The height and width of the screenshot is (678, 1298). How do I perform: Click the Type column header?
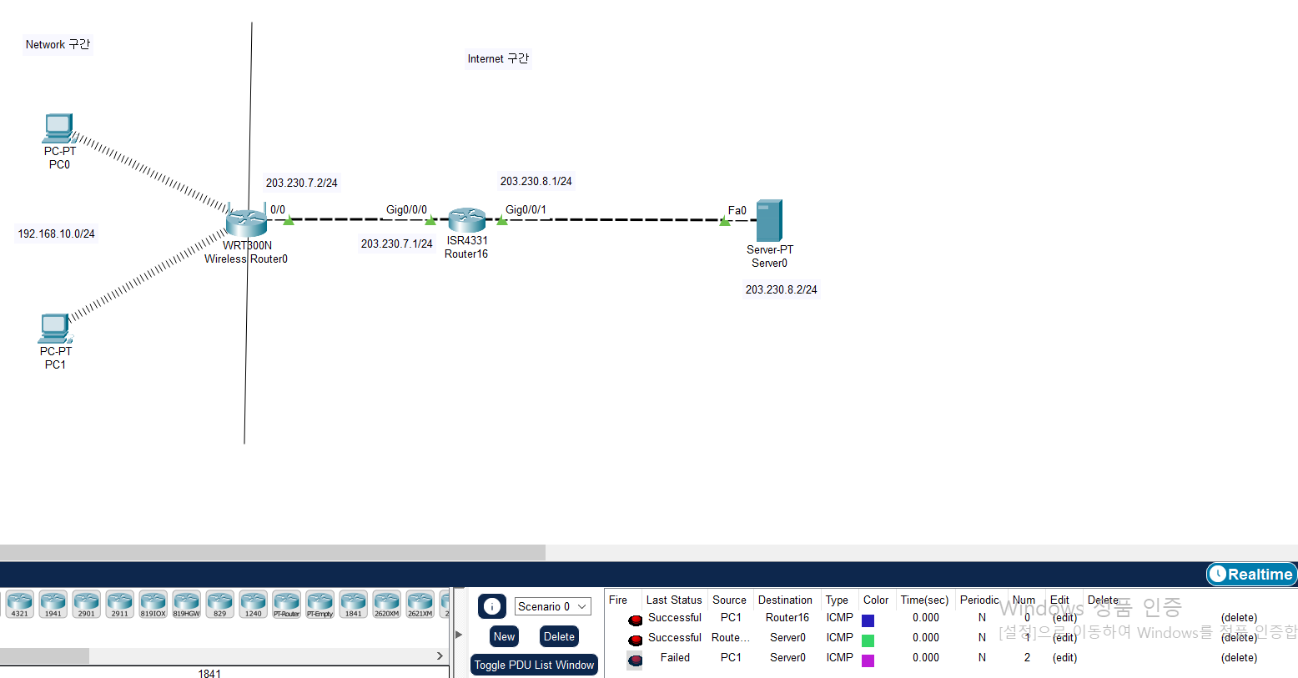click(837, 600)
